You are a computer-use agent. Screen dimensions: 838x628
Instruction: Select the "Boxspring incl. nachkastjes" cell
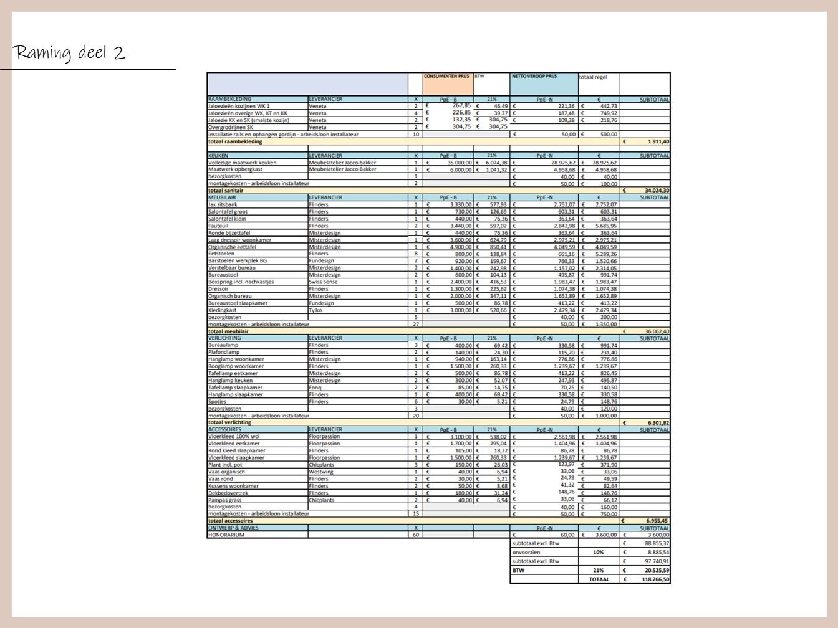click(x=258, y=282)
